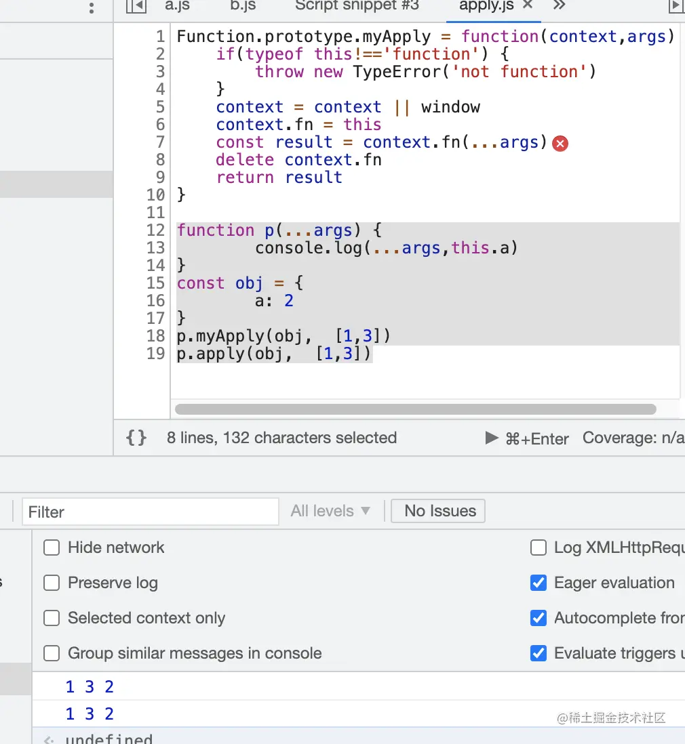Toggle the Log XMLHttpRequests checkbox
This screenshot has height=744, width=685.
[539, 547]
